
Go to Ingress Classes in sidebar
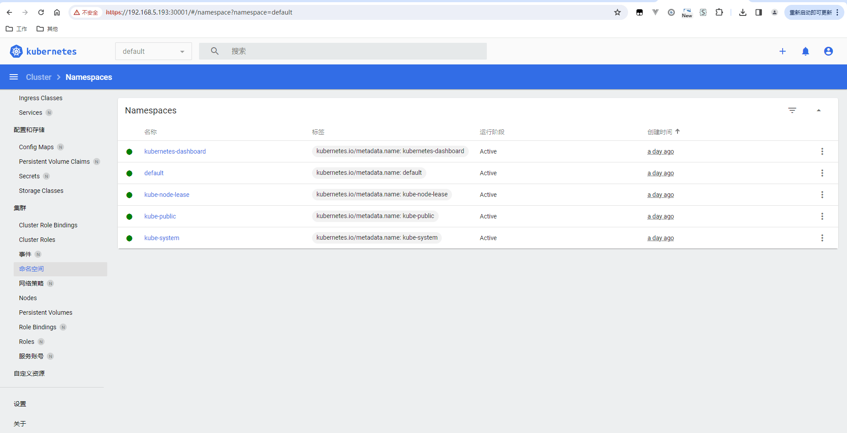pos(41,98)
